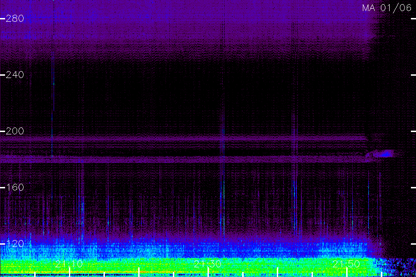This screenshot has height=277, width=416.
Task: Click the MA 01/06 date label
Action: [x=387, y=8]
